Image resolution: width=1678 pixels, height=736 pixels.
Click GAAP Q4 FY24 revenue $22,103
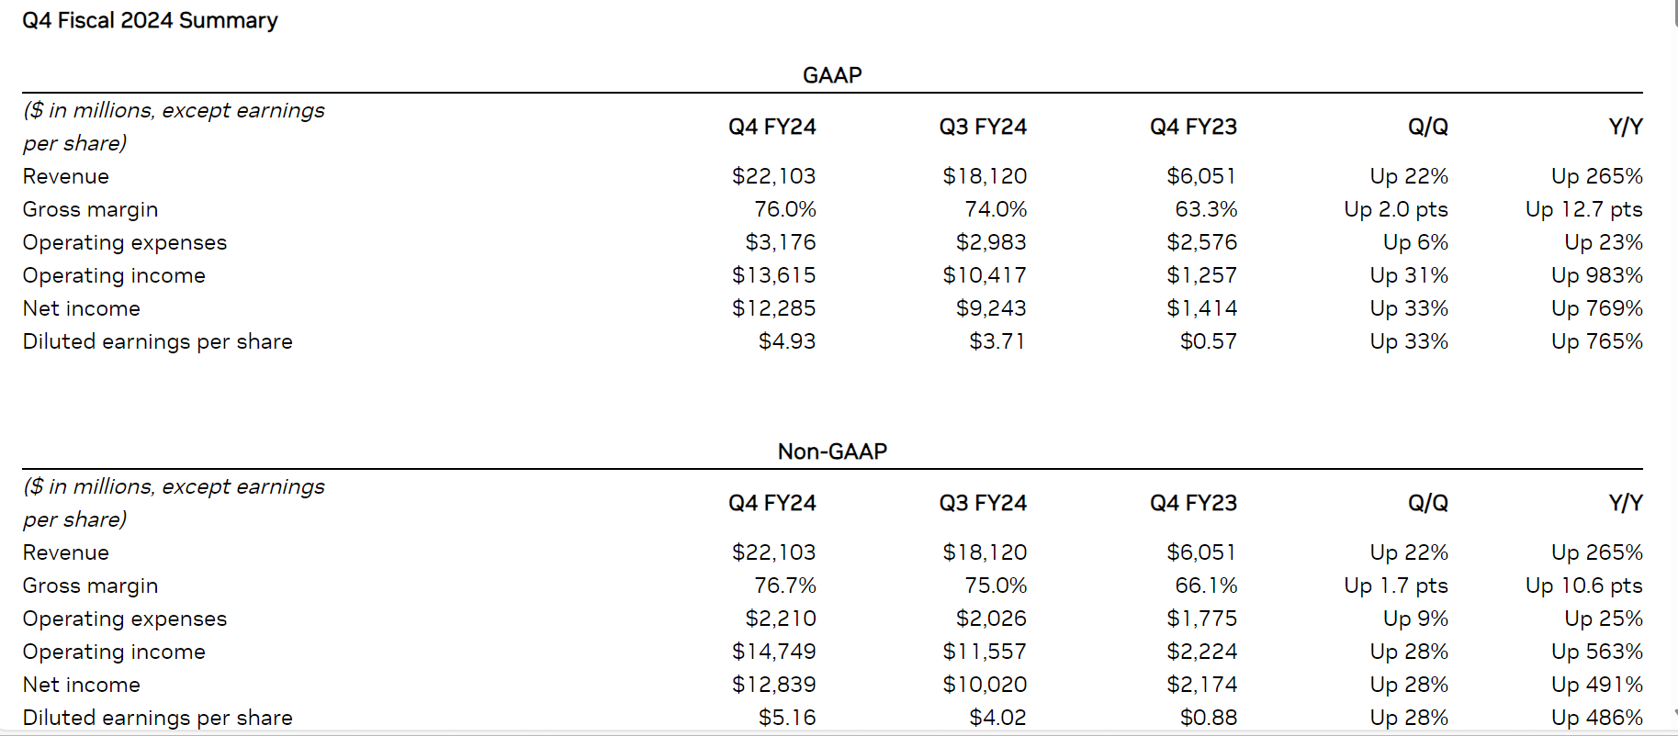click(x=773, y=176)
